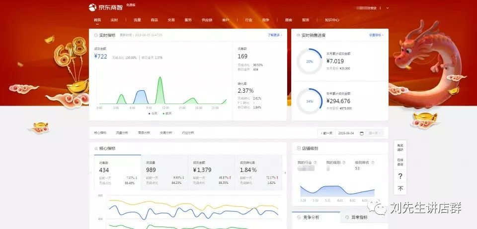This screenshot has width=477, height=229.
Task: Switch to the 流量分析 tab
Action: [x=122, y=133]
